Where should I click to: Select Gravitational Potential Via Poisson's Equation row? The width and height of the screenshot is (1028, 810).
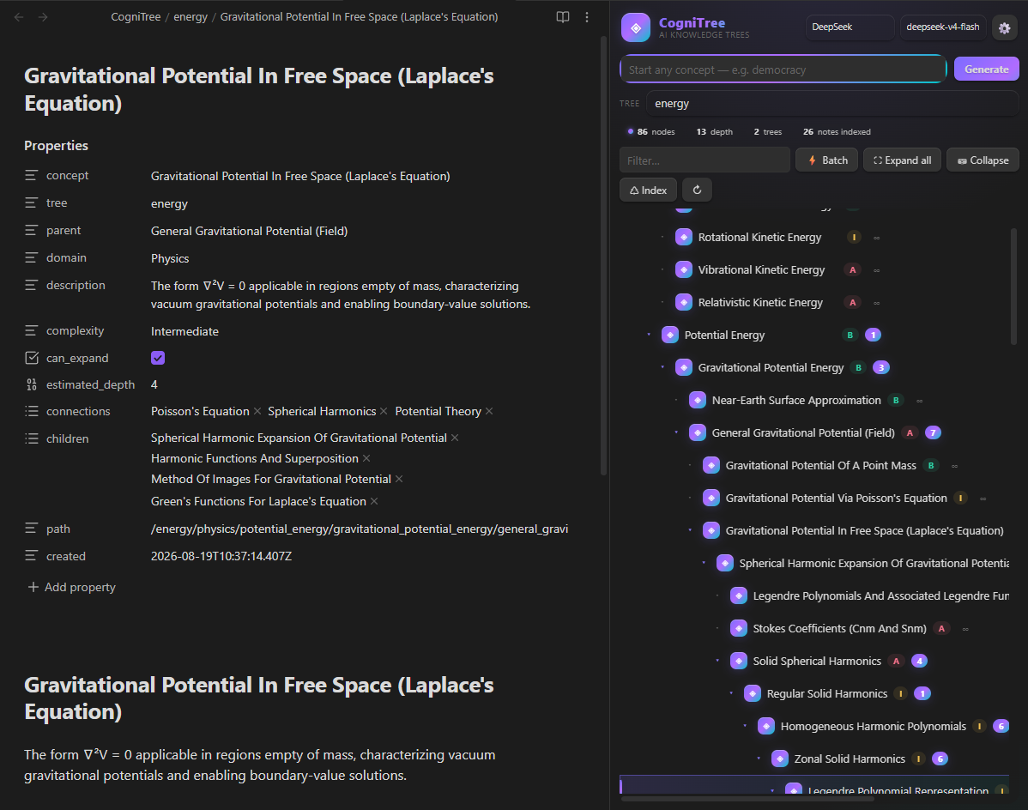[x=814, y=498]
